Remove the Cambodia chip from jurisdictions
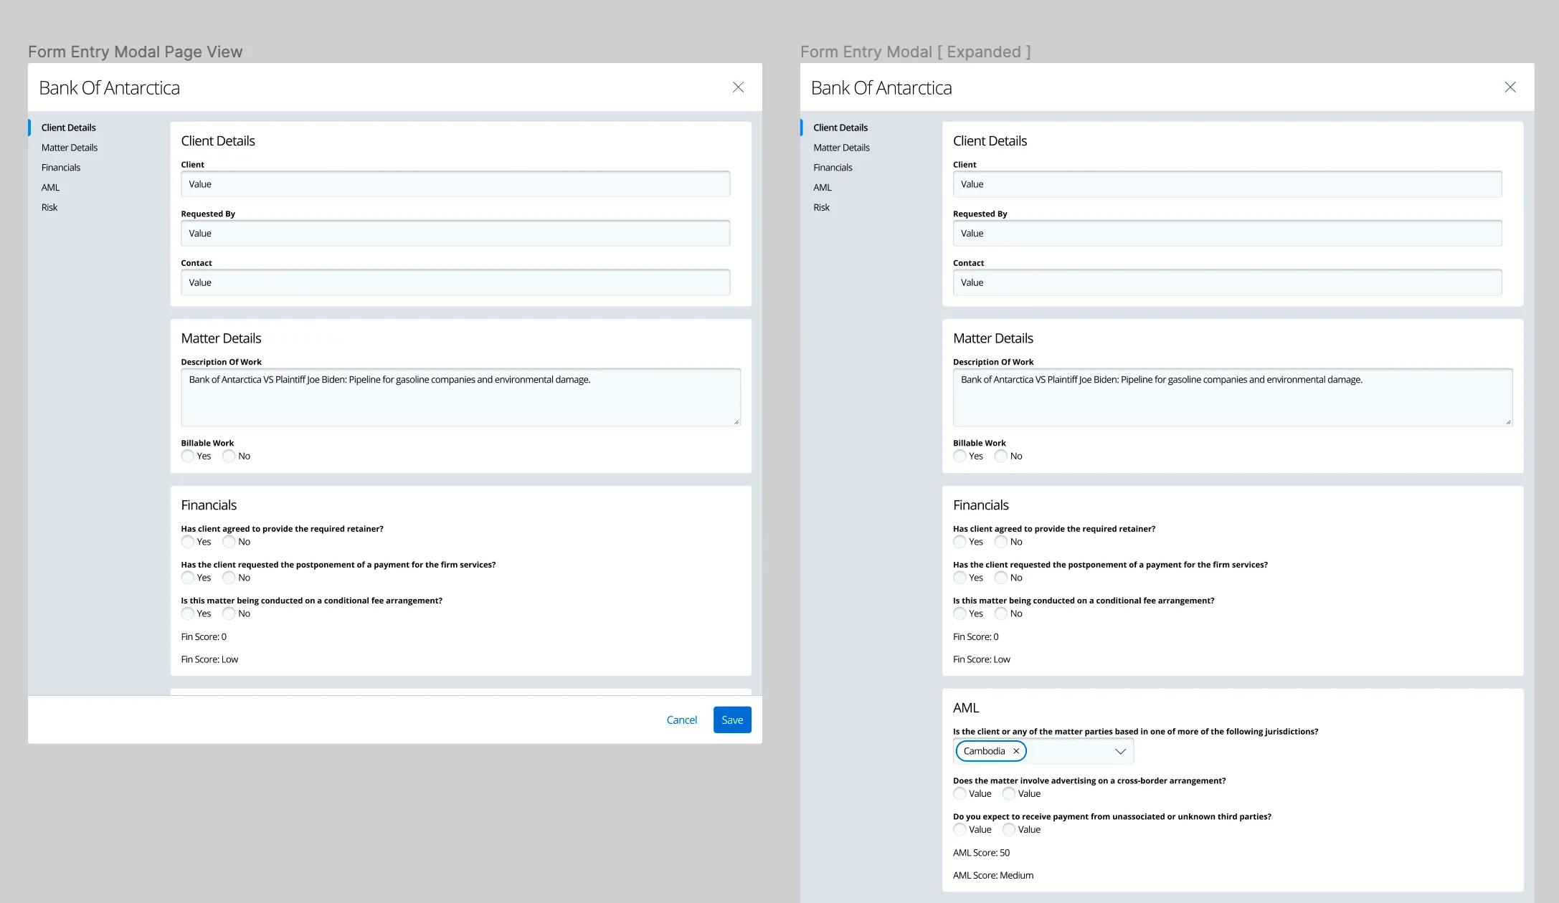1559x903 pixels. [1016, 751]
